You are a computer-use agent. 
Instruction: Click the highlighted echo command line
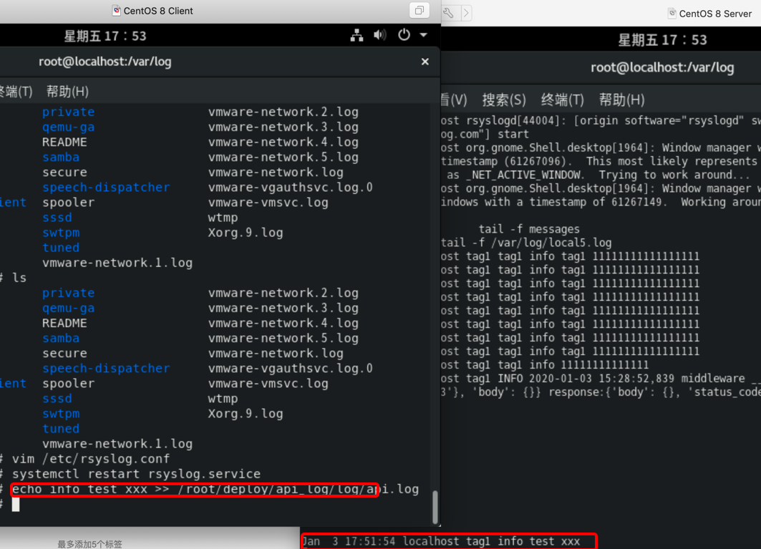tap(193, 489)
